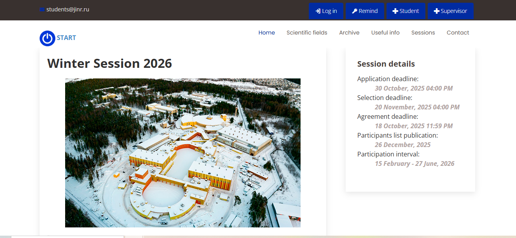516x238 pixels.
Task: Click the blue power-button START logo icon
Action: [x=47, y=38]
